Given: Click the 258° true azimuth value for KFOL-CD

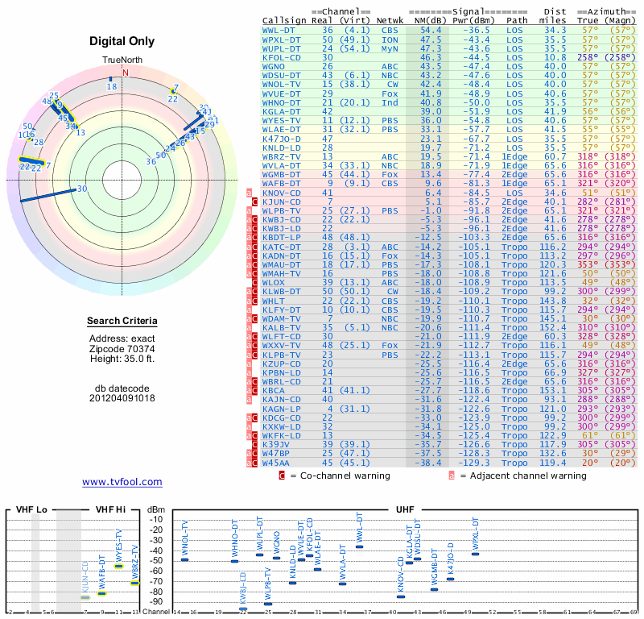Looking at the screenshot, I should coord(588,57).
